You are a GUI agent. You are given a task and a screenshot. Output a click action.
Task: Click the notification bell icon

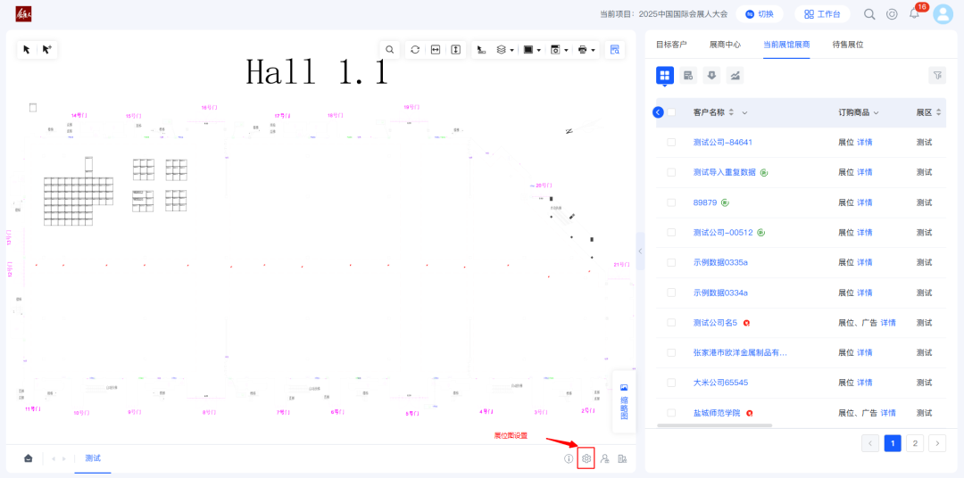pos(914,14)
